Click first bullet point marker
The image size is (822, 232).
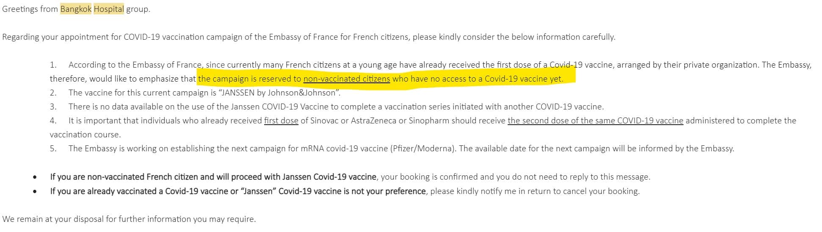(35, 177)
